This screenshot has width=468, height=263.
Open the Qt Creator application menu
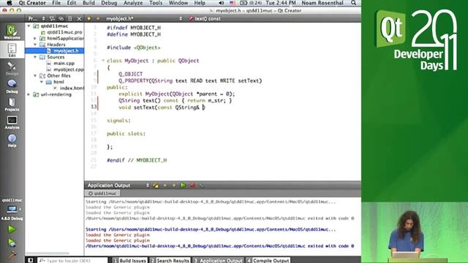tap(32, 3)
